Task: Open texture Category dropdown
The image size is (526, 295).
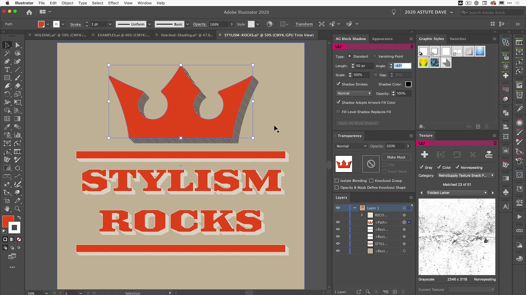Action: (x=466, y=175)
